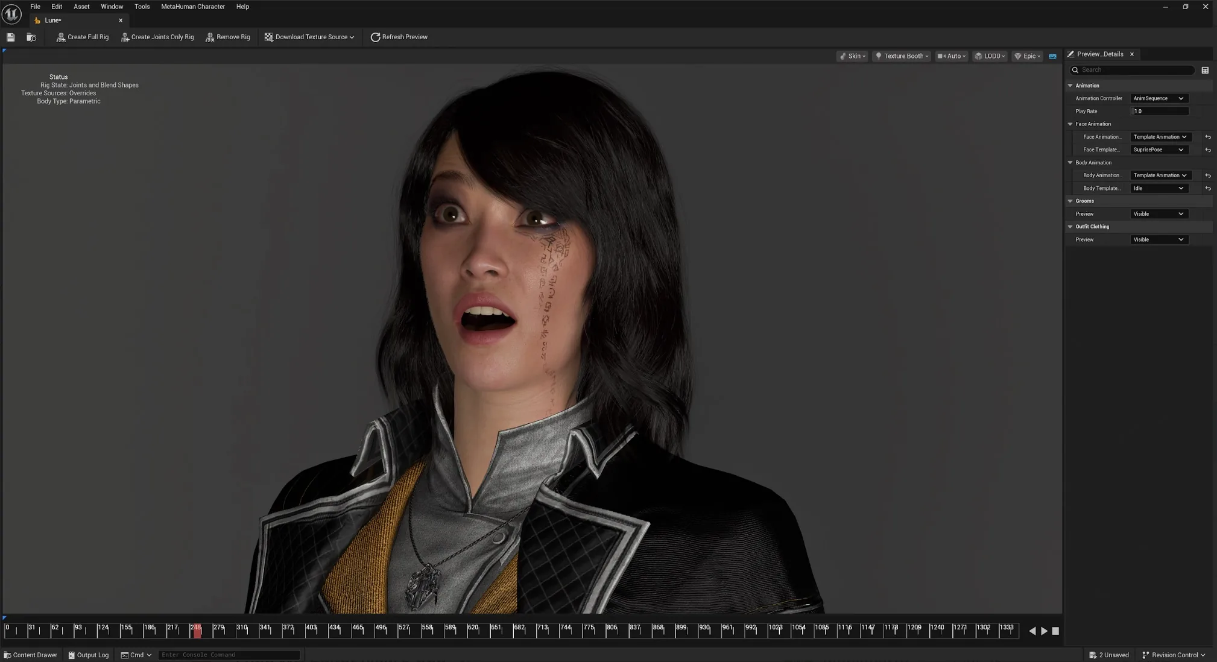This screenshot has height=662, width=1217.
Task: Open the details panel settings grid icon
Action: [x=1205, y=70]
